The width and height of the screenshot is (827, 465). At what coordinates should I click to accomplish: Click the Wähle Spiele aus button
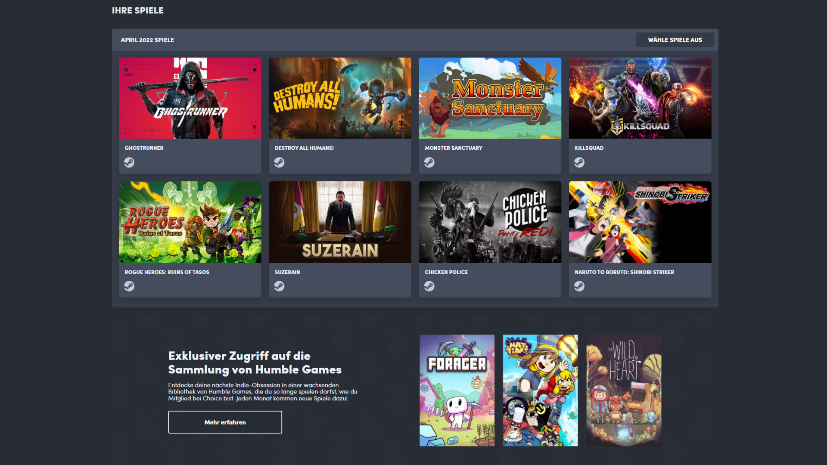(x=675, y=40)
